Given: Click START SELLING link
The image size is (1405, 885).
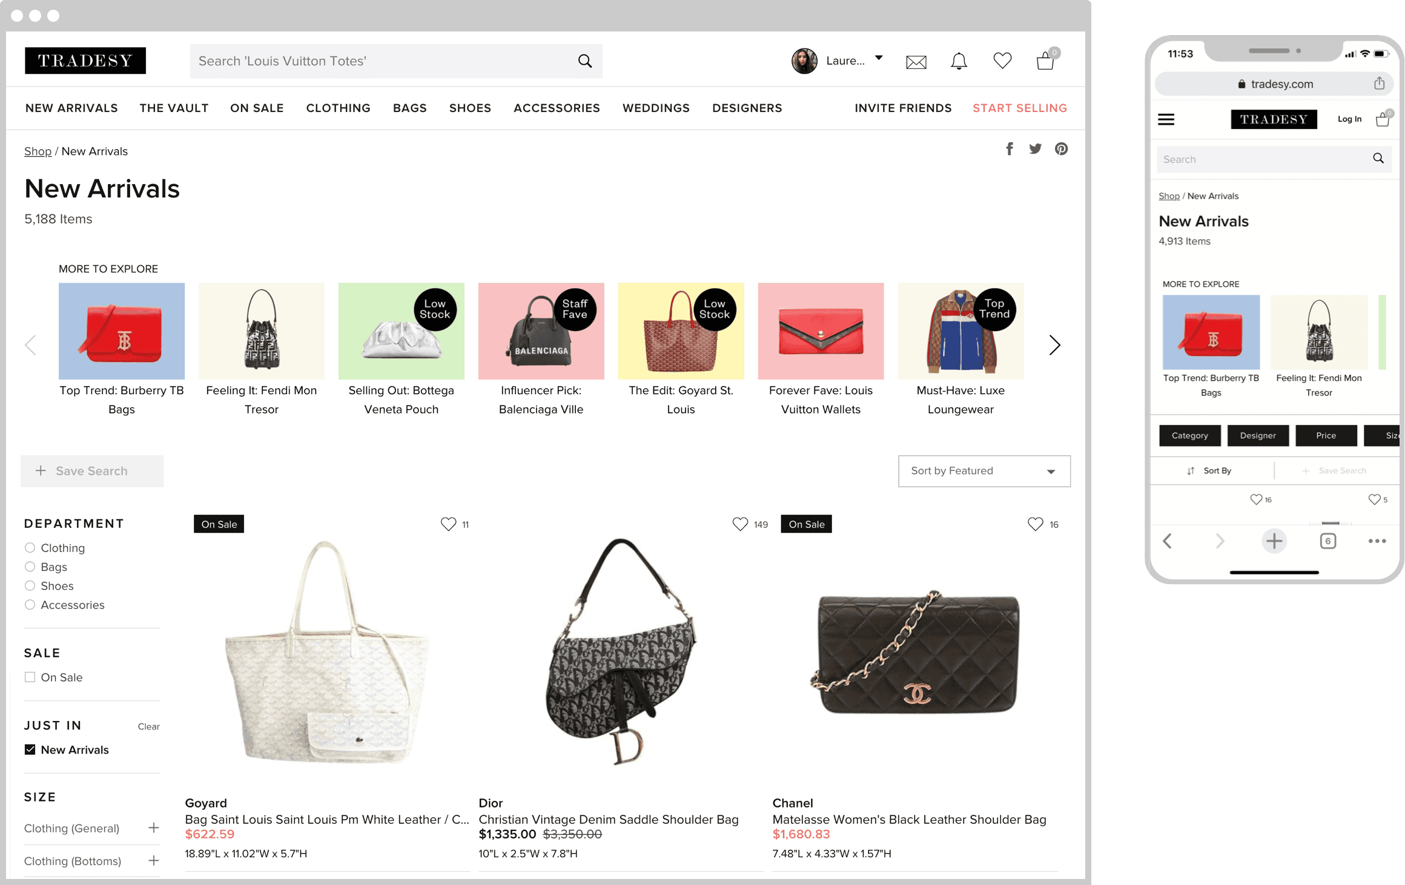Looking at the screenshot, I should [1020, 108].
